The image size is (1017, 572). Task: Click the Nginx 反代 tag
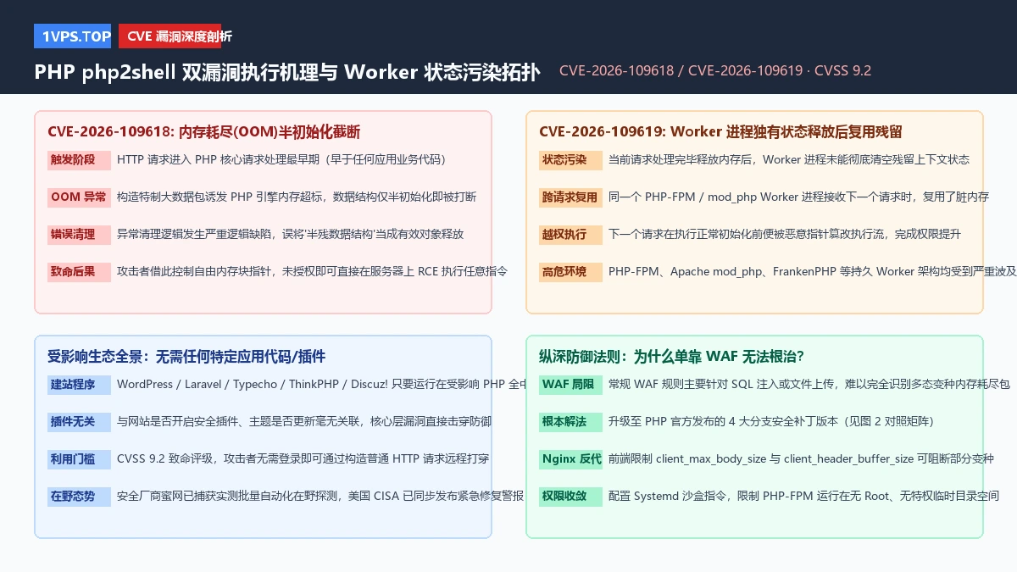coord(570,458)
